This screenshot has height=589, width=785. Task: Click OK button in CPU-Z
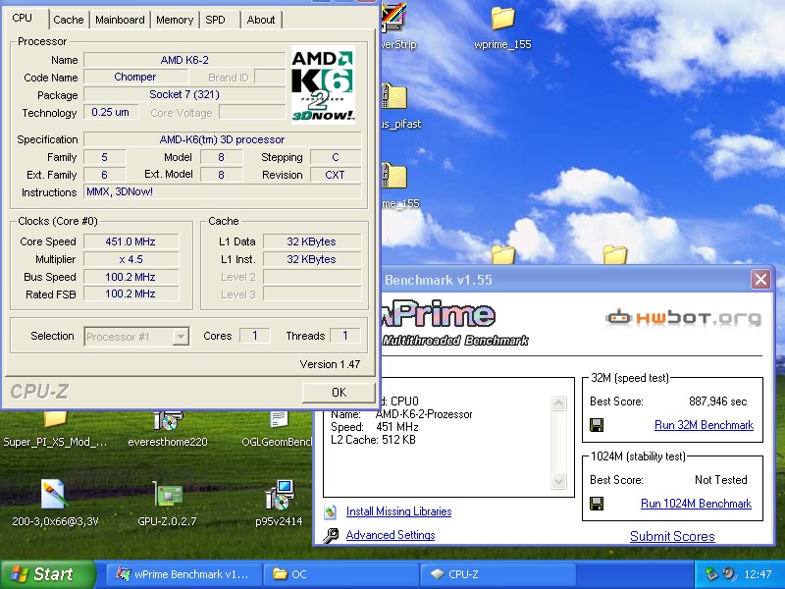pyautogui.click(x=339, y=392)
